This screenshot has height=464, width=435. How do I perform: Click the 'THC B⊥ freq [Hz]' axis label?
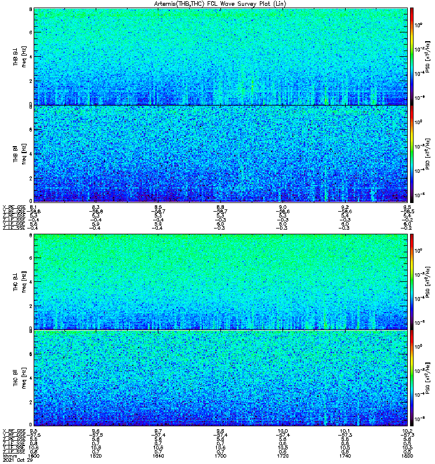(x=20, y=282)
